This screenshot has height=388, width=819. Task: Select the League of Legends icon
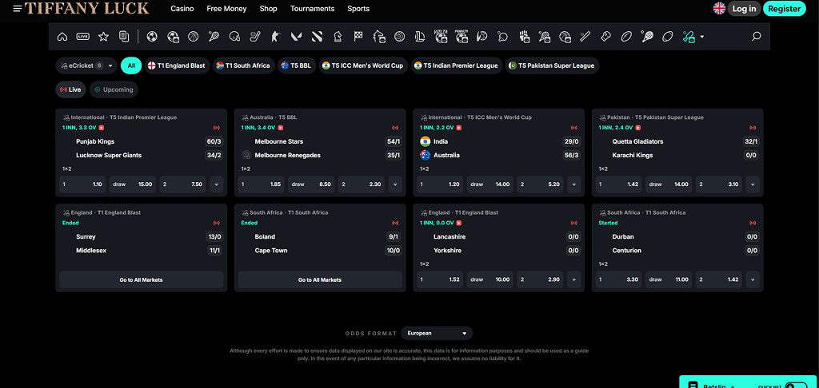[420, 37]
